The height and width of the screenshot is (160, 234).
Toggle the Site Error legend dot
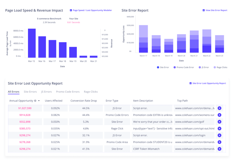point(158,67)
